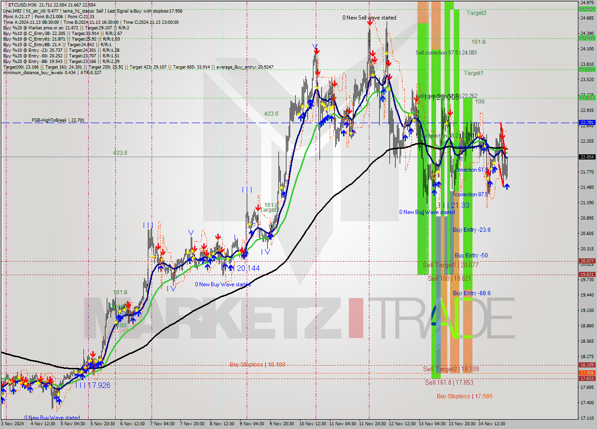Click 'Buy Stoploss | 17.585' label
The image size is (597, 429).
(465, 396)
